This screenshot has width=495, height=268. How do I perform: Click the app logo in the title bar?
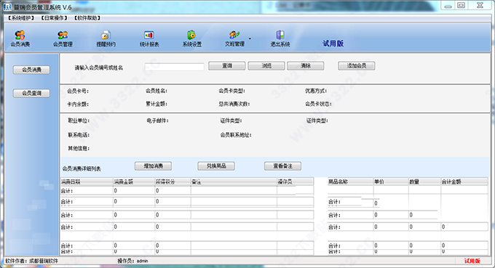click(x=7, y=7)
